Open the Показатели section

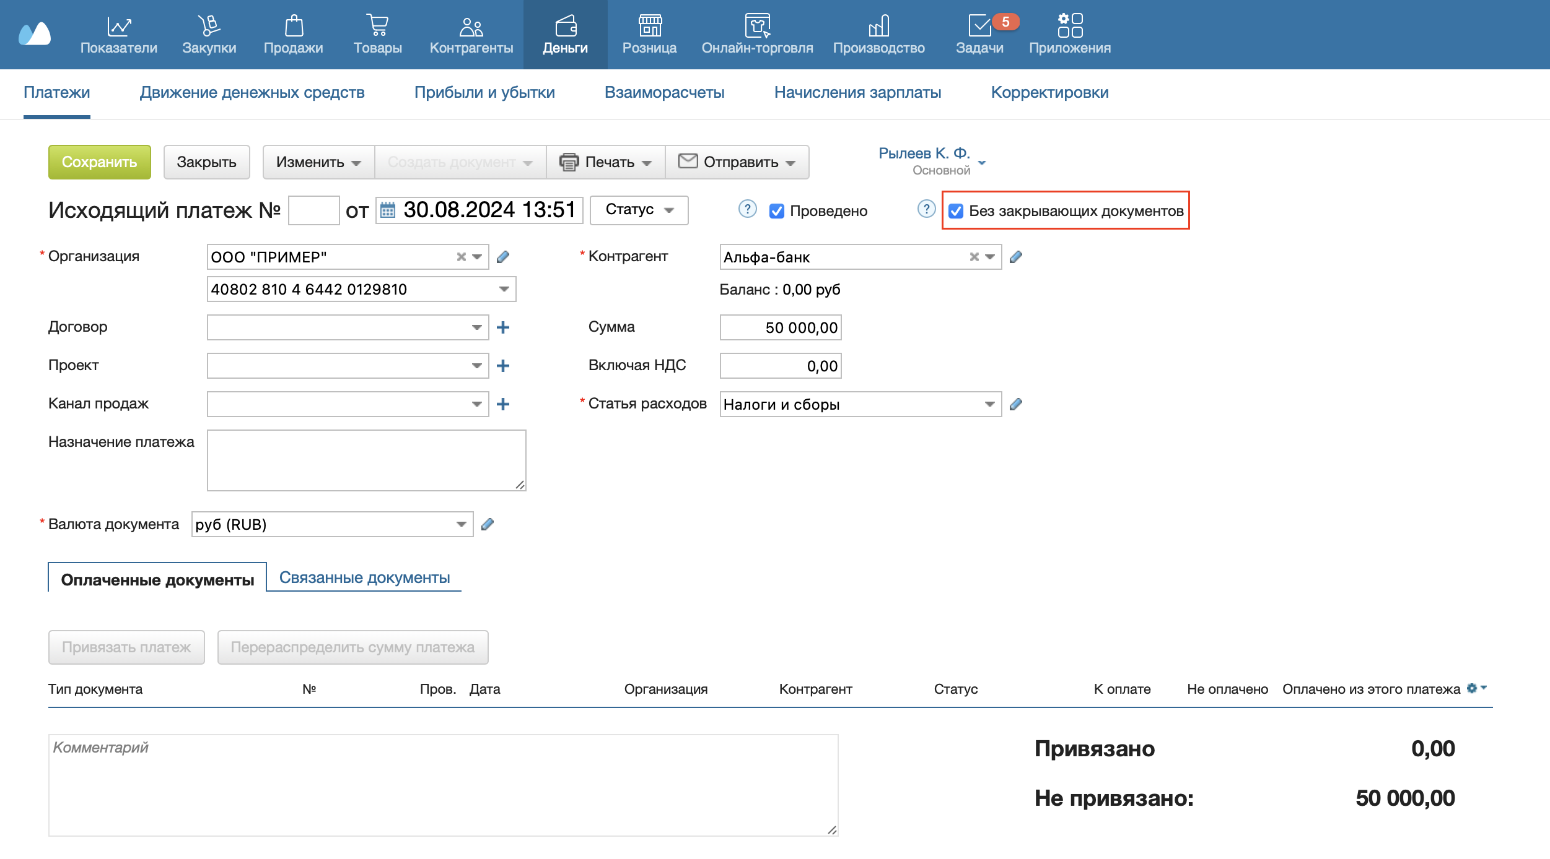tap(118, 35)
